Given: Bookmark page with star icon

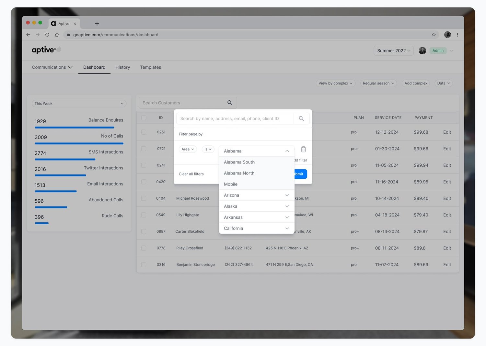Looking at the screenshot, I should point(434,35).
